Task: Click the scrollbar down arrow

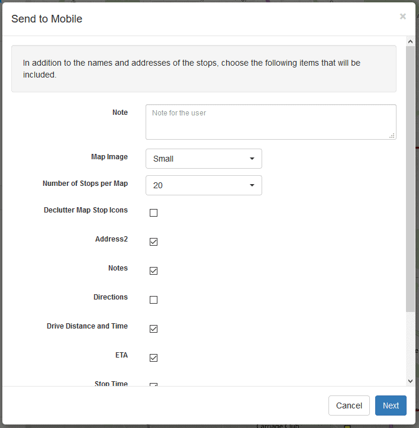Action: tap(410, 381)
